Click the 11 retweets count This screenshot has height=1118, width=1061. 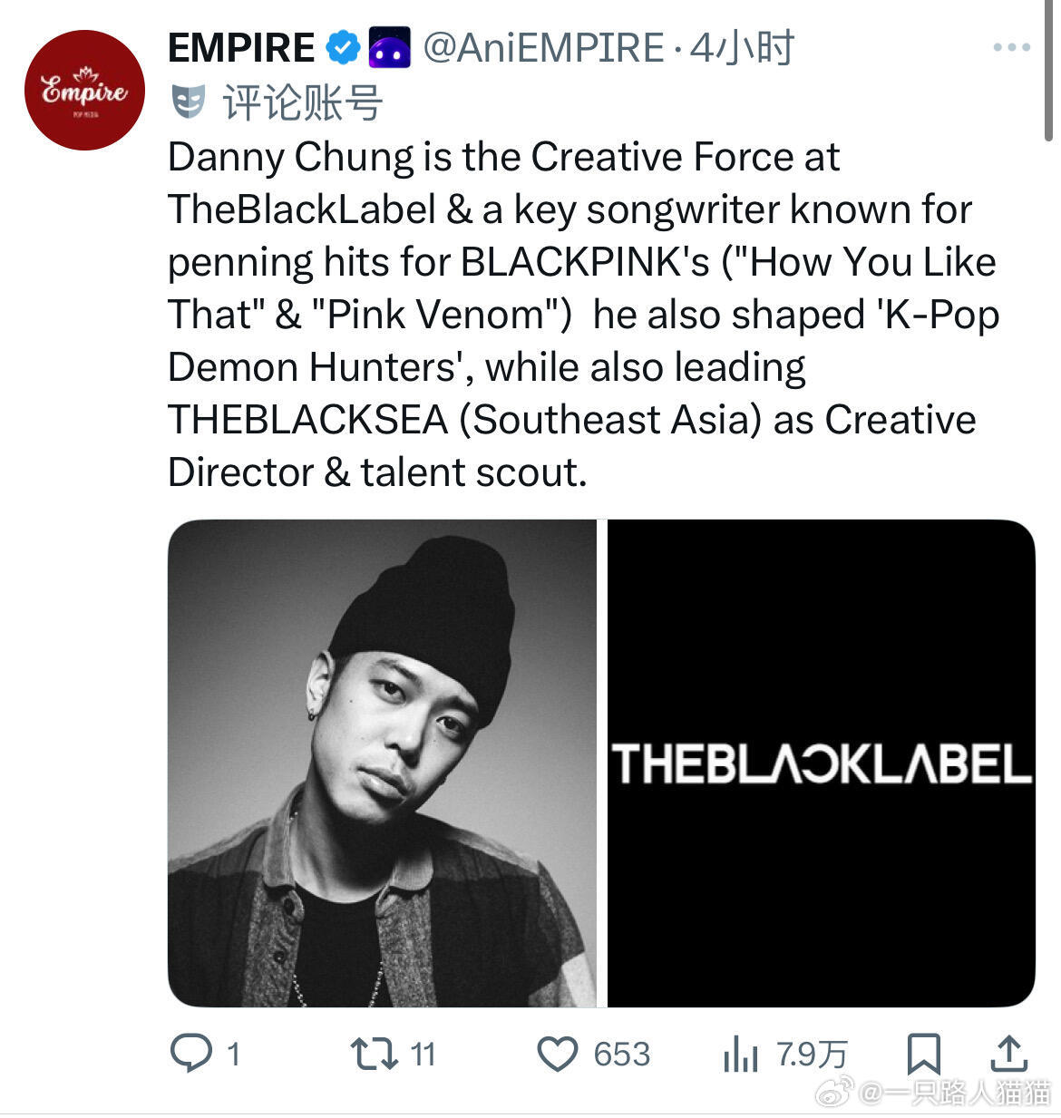423,1055
